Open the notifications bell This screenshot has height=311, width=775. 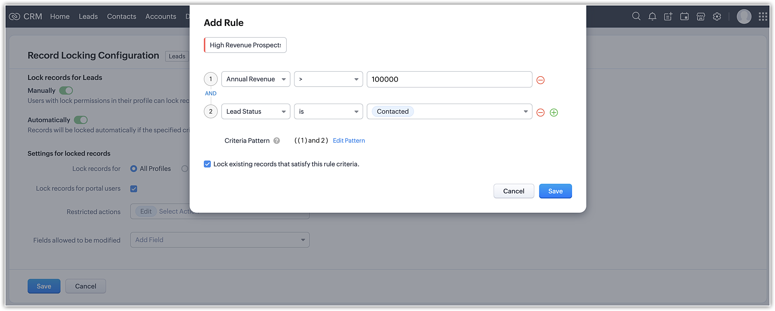[652, 16]
